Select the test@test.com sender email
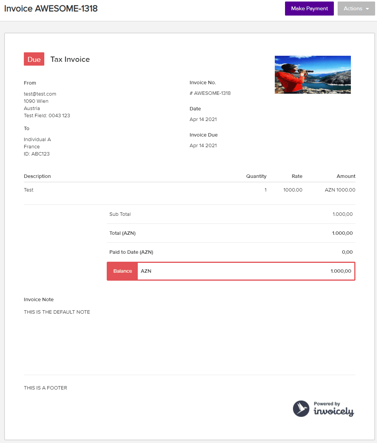This screenshot has height=443, width=377. 40,94
